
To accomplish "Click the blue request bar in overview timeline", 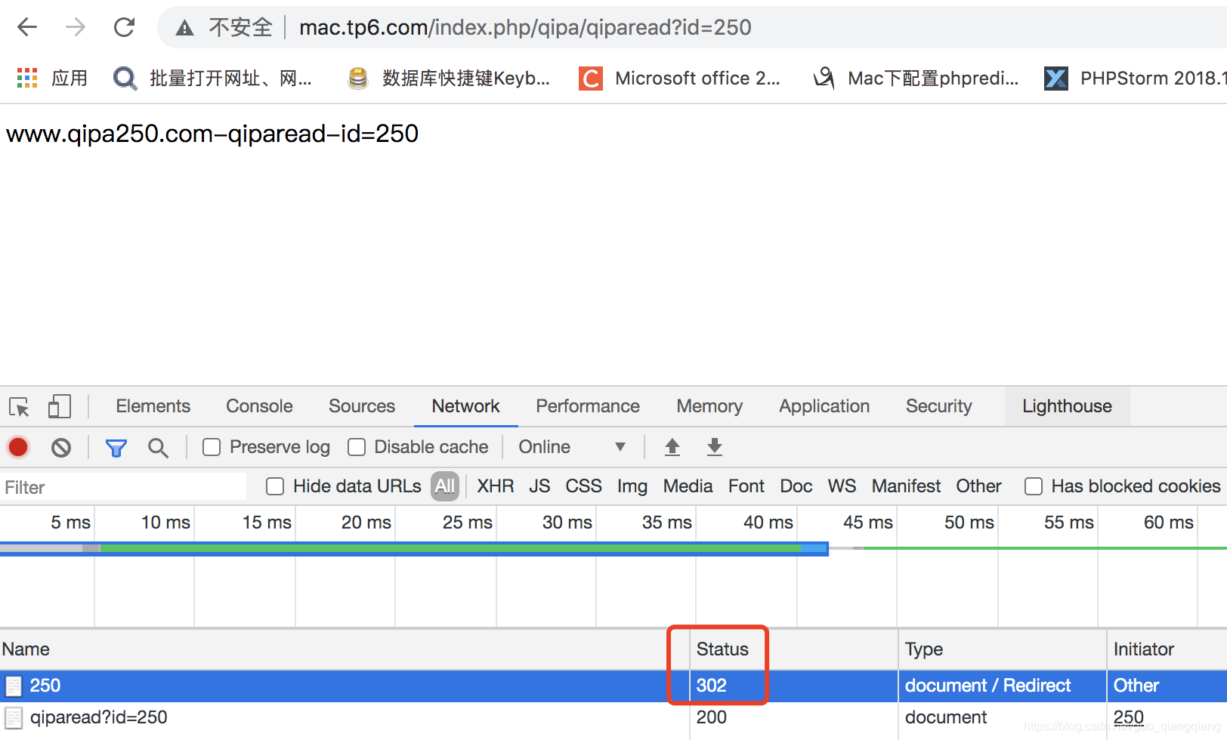I will click(x=414, y=548).
